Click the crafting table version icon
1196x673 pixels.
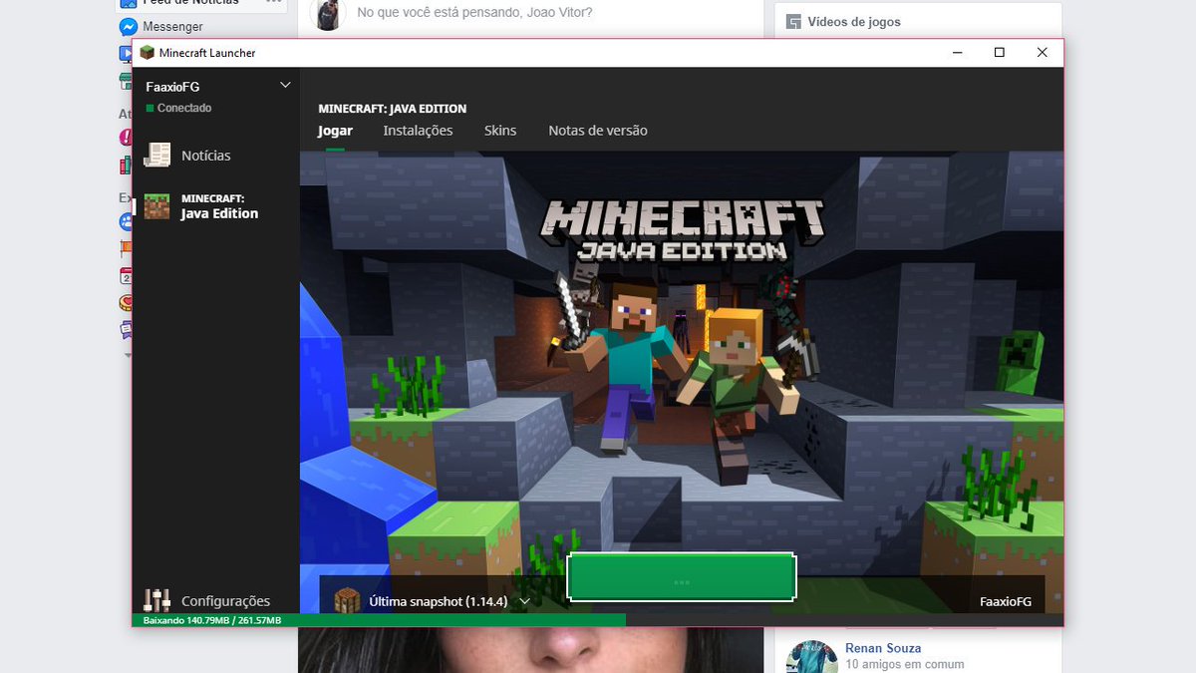[x=346, y=602]
